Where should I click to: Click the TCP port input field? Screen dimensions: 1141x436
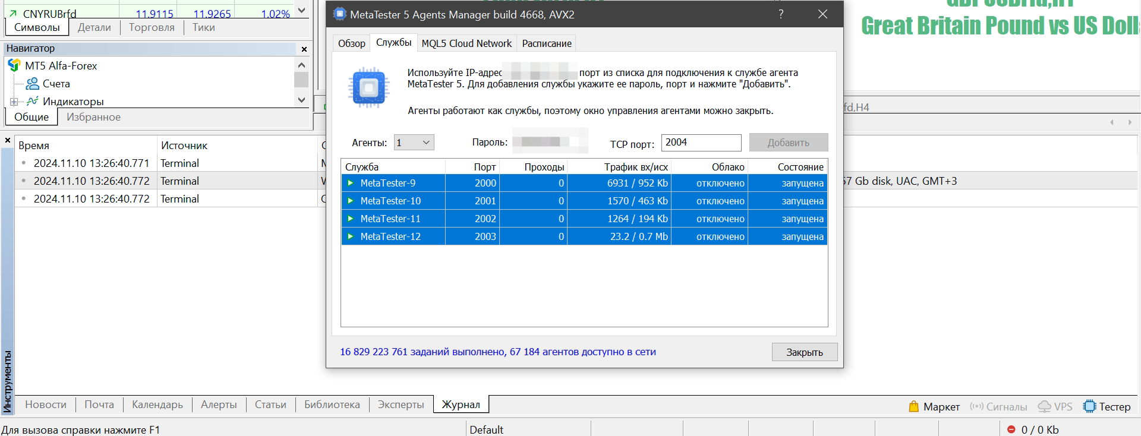click(x=701, y=143)
